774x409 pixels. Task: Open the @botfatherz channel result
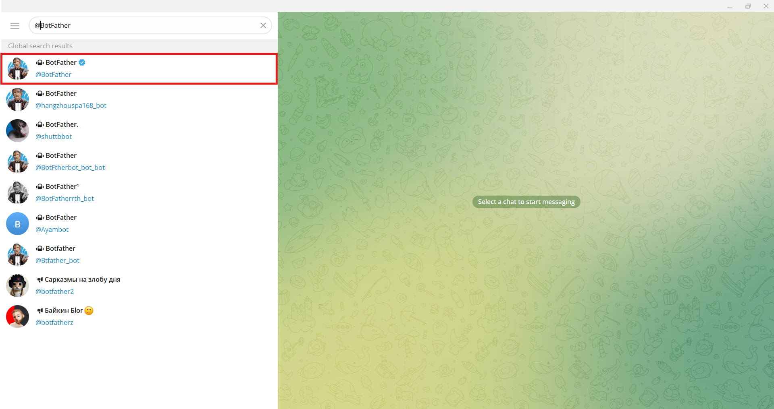[x=139, y=316]
